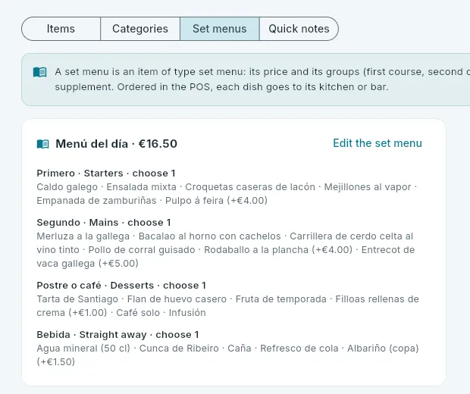Switch to the Items tab
The height and width of the screenshot is (394, 470).
pos(61,29)
